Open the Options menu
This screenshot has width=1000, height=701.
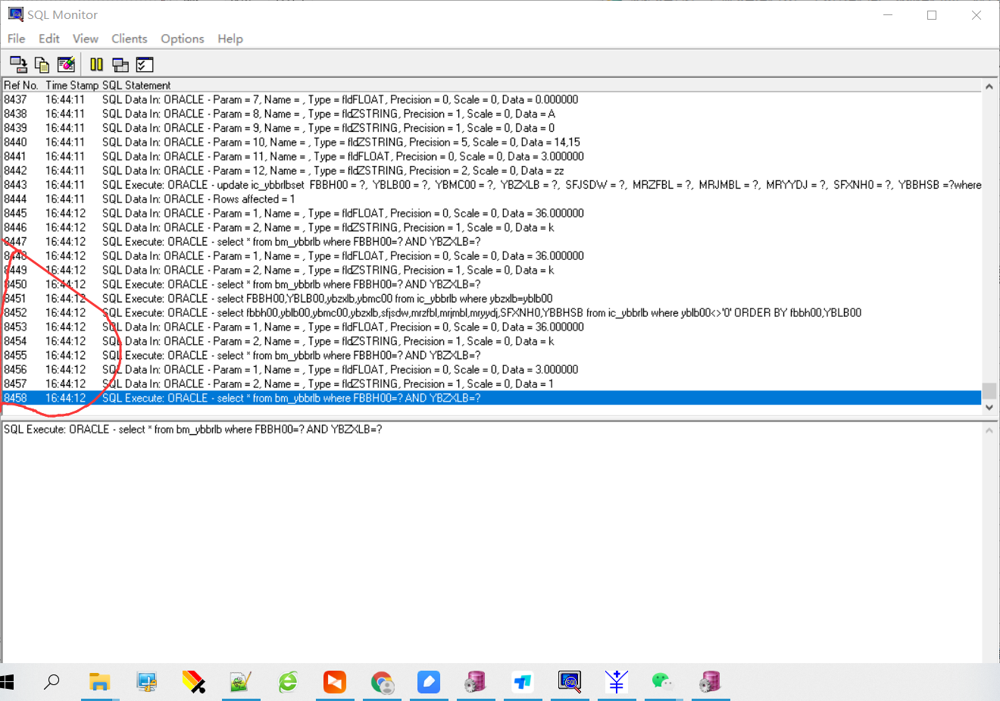183,39
